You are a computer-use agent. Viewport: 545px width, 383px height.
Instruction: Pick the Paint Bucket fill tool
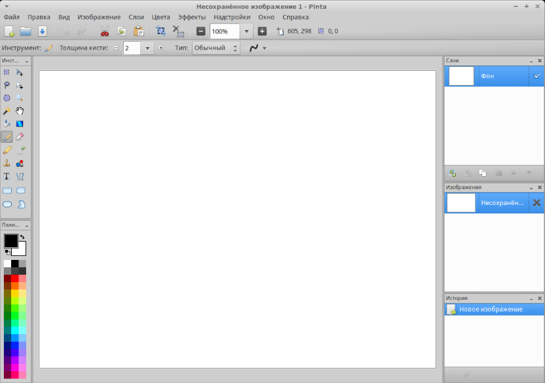click(7, 124)
